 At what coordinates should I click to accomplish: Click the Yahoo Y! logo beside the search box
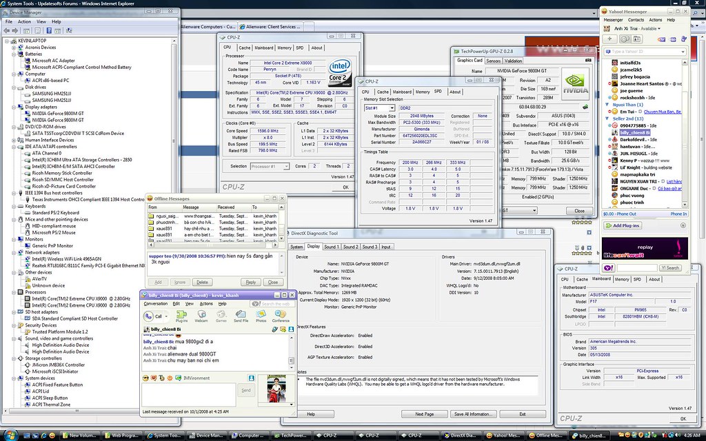[608, 268]
